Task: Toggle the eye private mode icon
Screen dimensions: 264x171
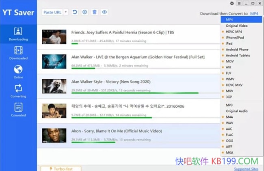Action: [x=104, y=12]
